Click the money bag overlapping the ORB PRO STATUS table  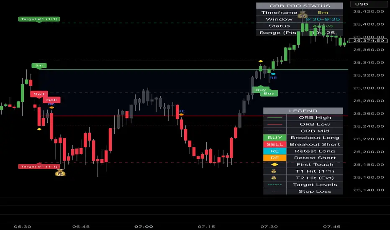click(x=303, y=15)
